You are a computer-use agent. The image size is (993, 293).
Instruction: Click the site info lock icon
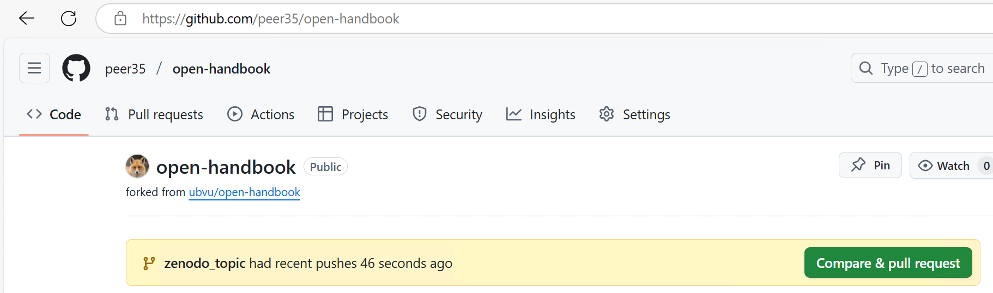[120, 19]
